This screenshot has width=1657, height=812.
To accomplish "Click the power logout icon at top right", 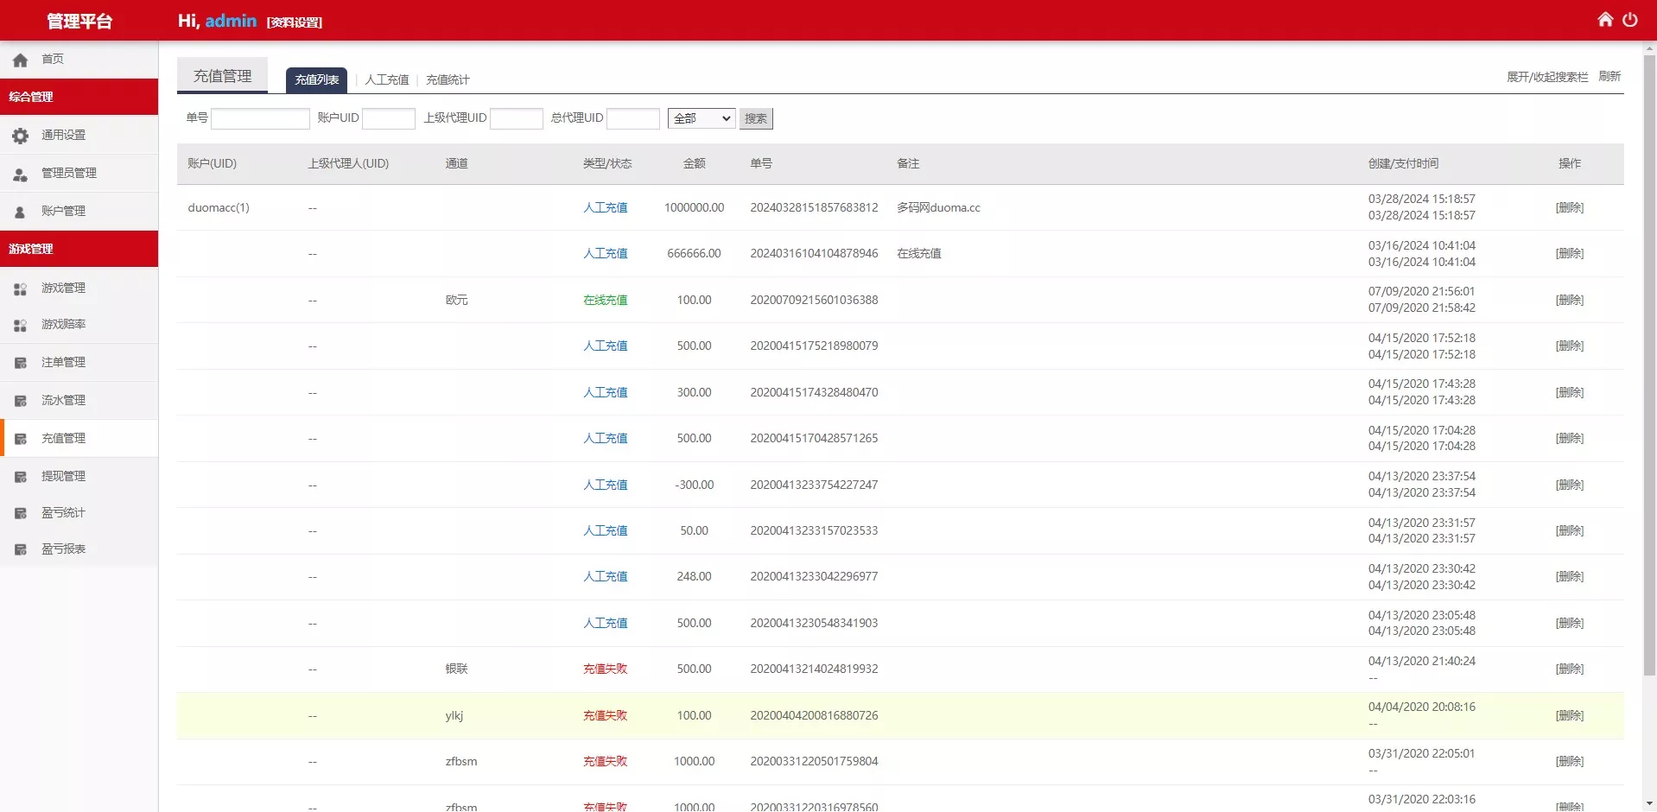I will coord(1632,19).
